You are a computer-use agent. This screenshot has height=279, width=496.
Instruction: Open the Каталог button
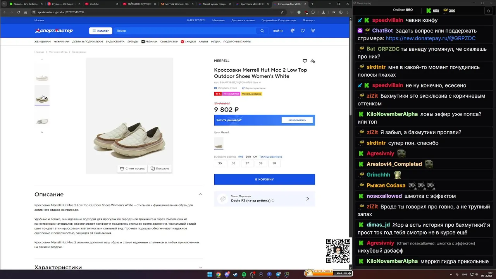(101, 31)
